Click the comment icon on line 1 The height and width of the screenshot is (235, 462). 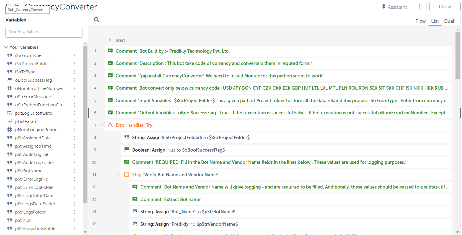coord(110,51)
